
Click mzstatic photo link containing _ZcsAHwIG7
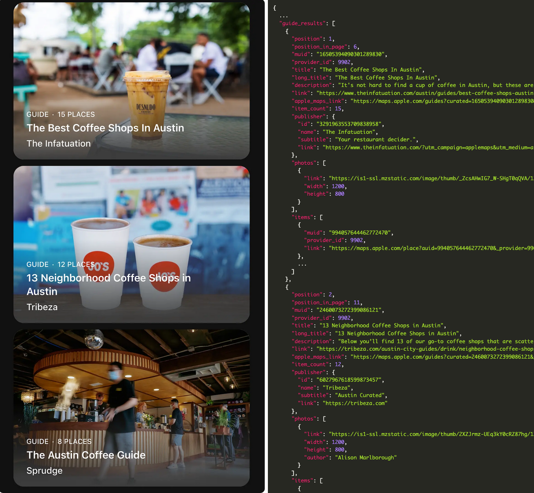tap(431, 178)
